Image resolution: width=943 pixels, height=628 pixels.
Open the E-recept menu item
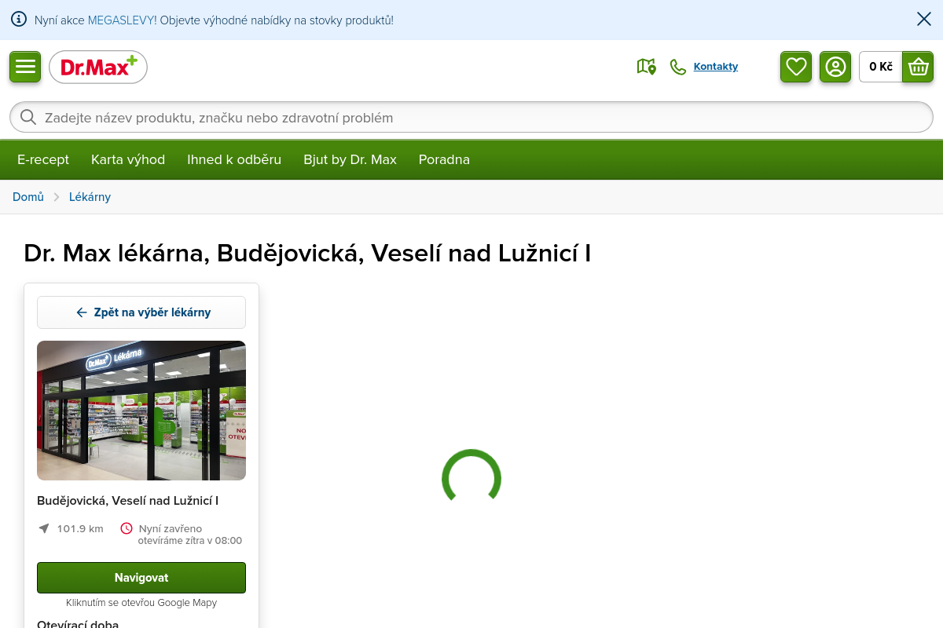click(x=43, y=159)
